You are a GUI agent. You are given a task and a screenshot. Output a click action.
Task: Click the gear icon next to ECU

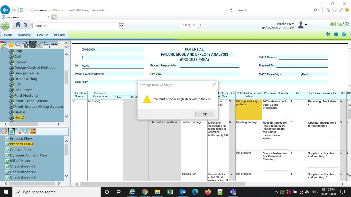(x=12, y=84)
